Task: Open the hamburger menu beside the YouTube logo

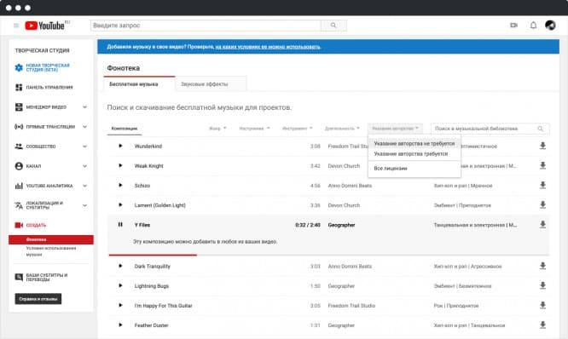Action: click(16, 26)
